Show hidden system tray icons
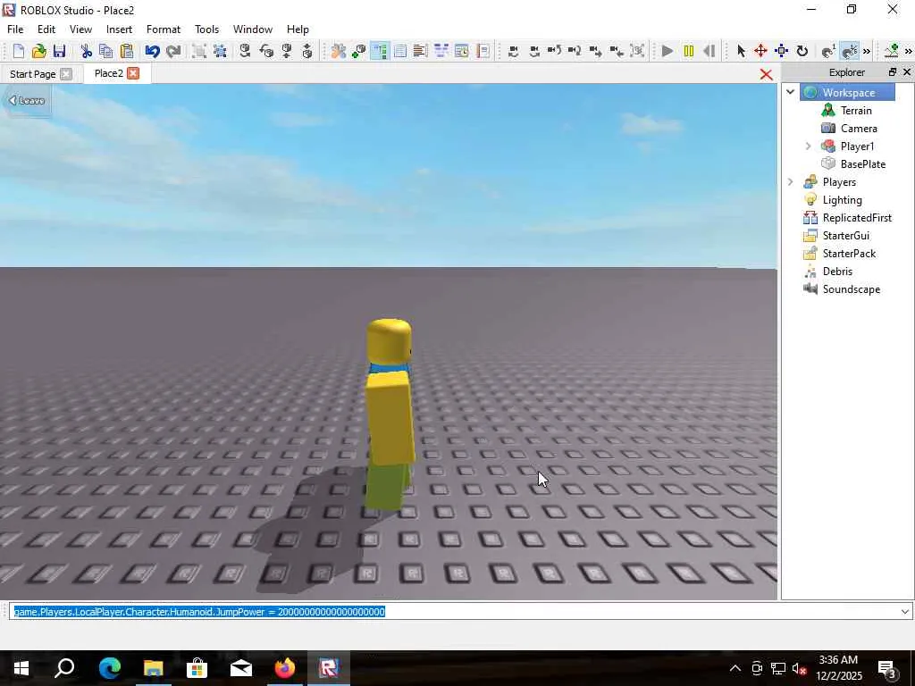The height and width of the screenshot is (686, 915). [x=735, y=668]
